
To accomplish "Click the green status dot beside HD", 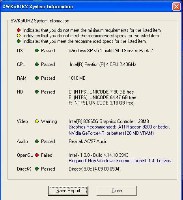I will (37, 92).
